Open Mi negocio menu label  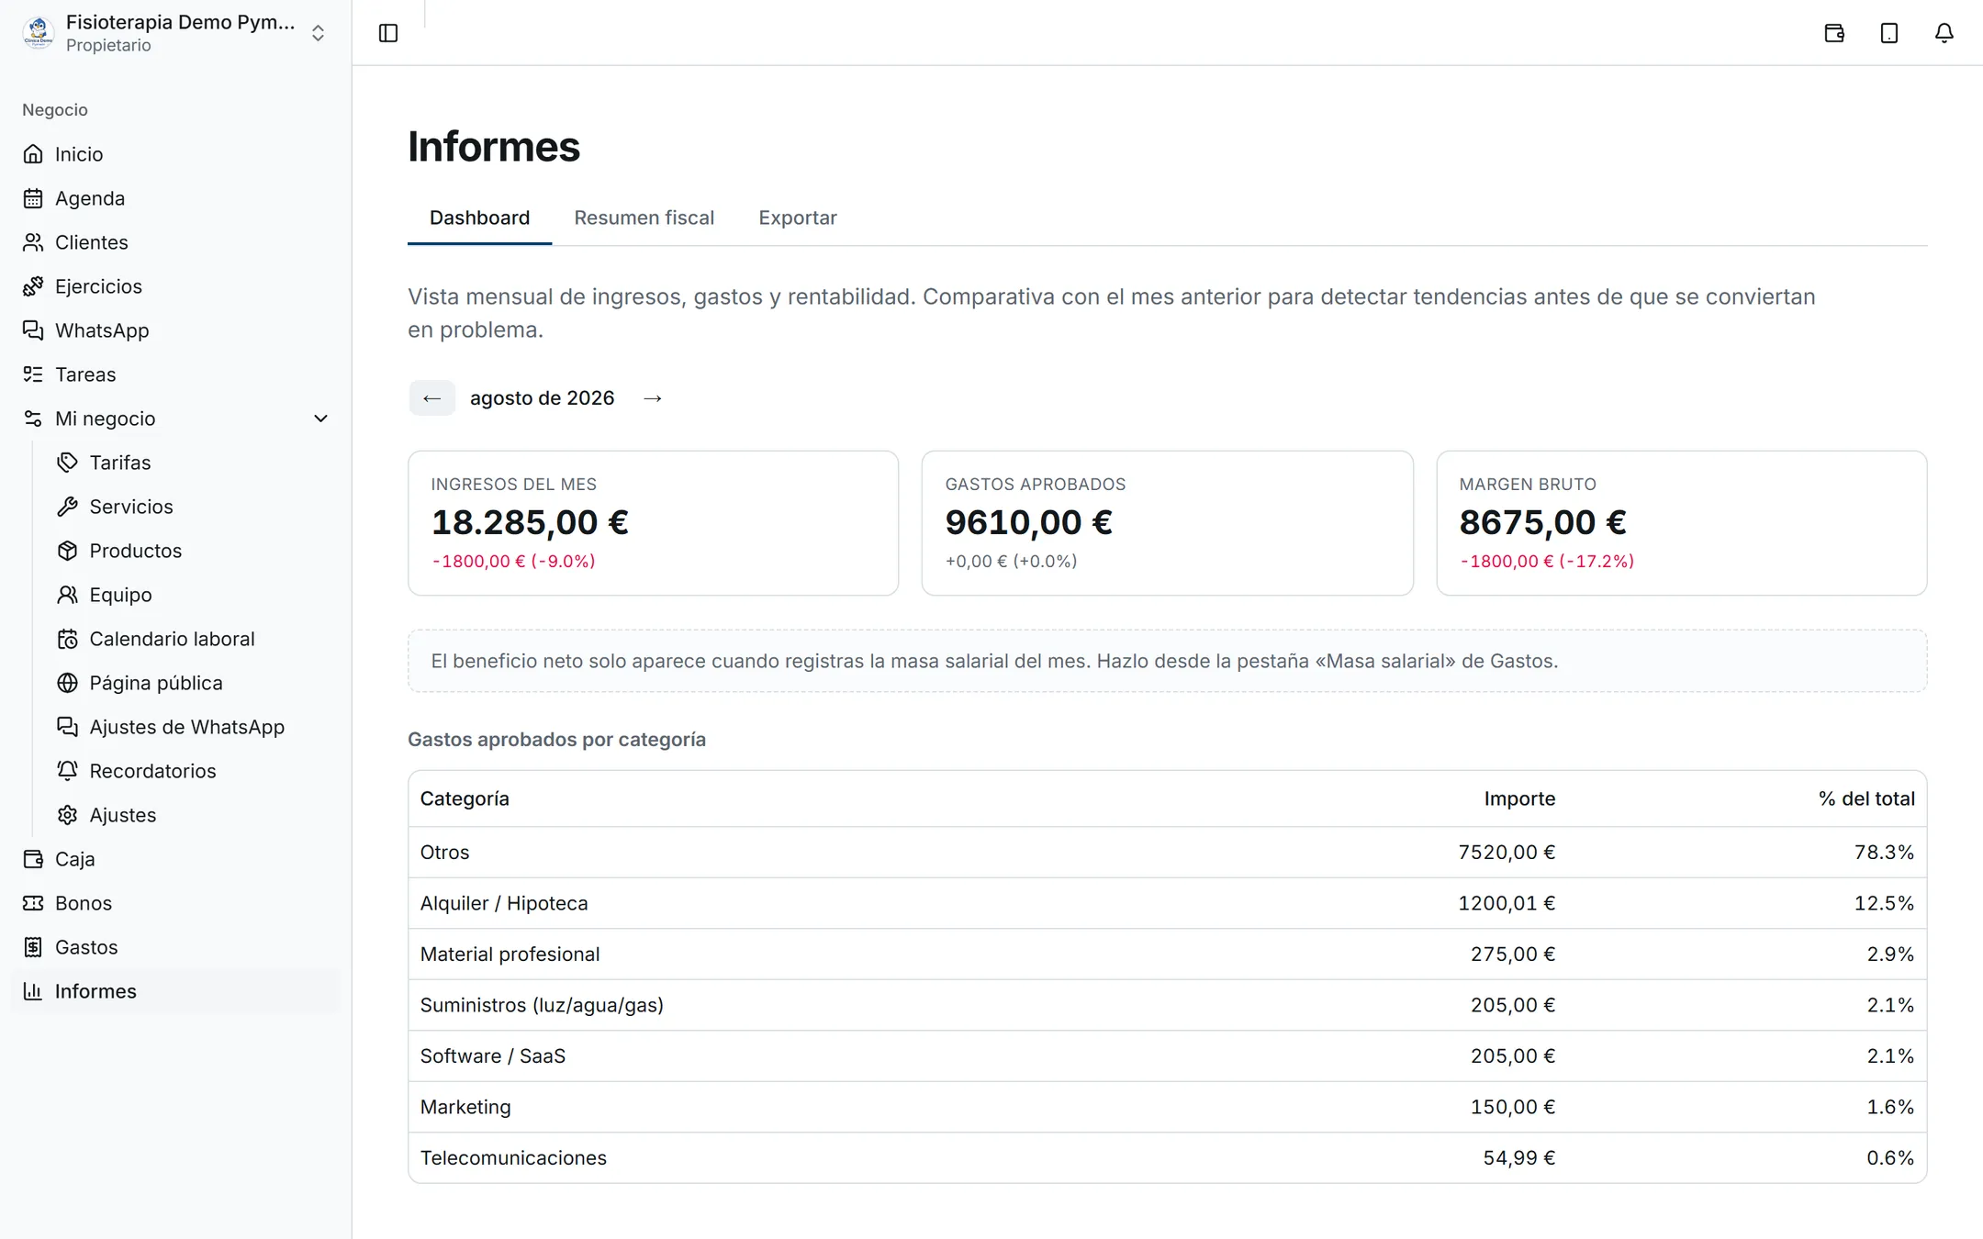pos(106,419)
